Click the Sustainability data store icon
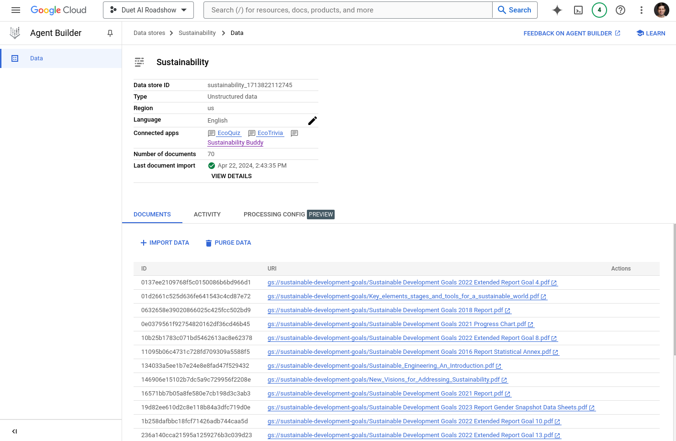 [139, 62]
